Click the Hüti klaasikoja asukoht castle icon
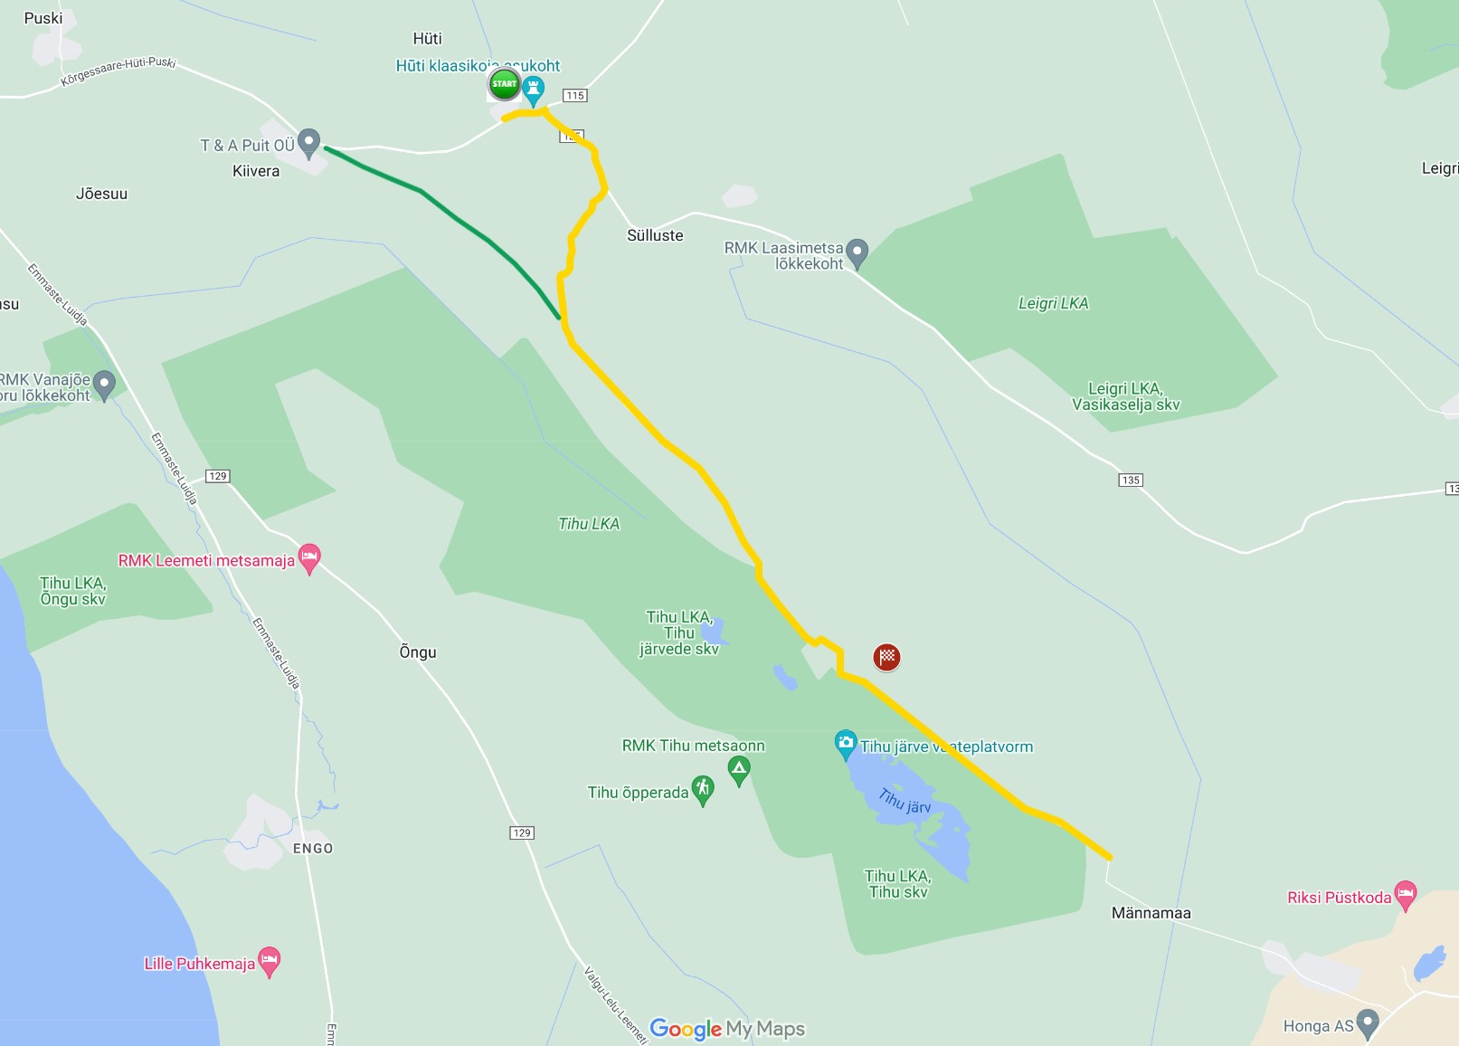The width and height of the screenshot is (1459, 1046). tap(535, 90)
